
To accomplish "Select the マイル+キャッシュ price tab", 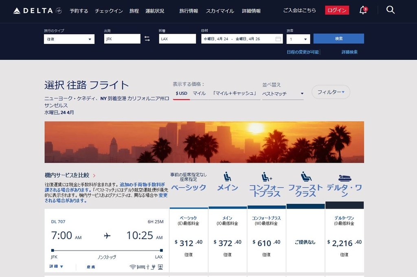I will point(234,94).
